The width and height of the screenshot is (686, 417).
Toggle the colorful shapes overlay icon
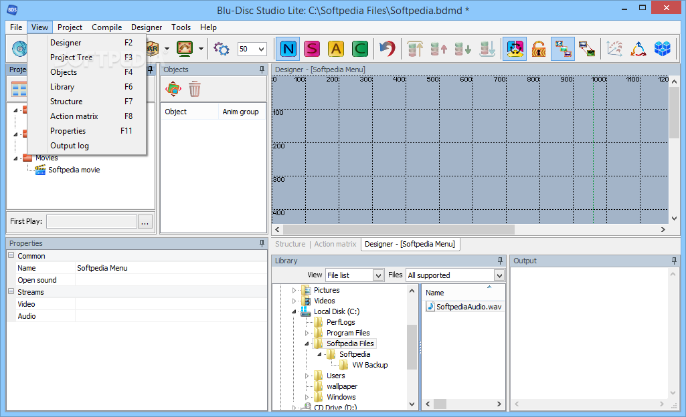click(515, 49)
